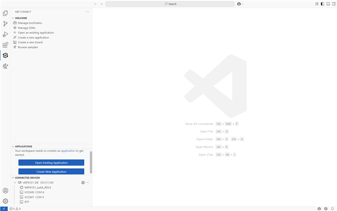Toggle the secondary side bar visibility
This screenshot has height=211, width=337.
pyautogui.click(x=334, y=4)
